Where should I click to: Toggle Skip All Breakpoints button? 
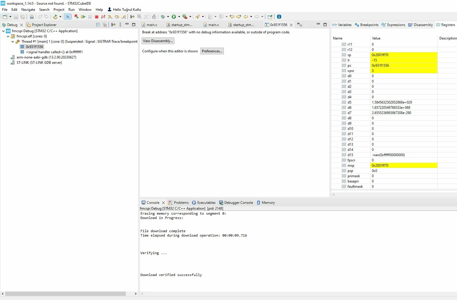[x=68, y=17]
